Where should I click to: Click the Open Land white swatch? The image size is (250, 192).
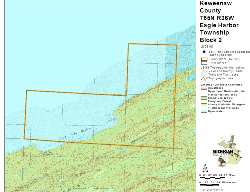[204, 91]
